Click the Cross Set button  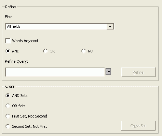pyautogui.click(x=138, y=126)
